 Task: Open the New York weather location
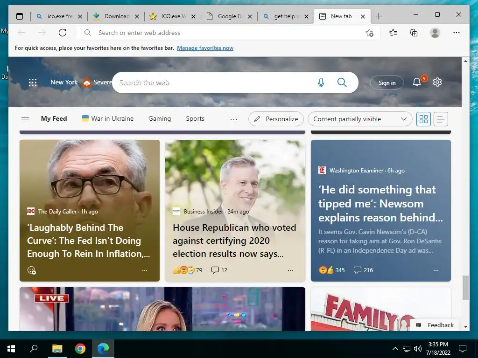pos(64,82)
